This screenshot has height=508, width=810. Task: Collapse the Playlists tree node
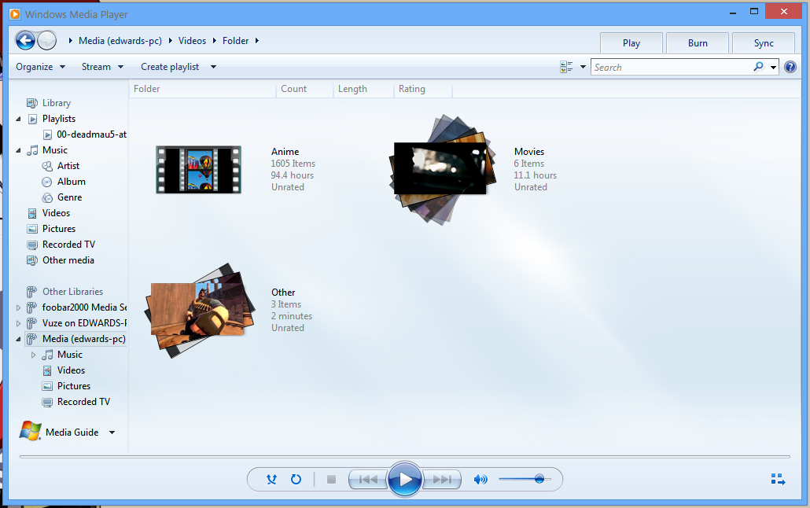click(19, 119)
